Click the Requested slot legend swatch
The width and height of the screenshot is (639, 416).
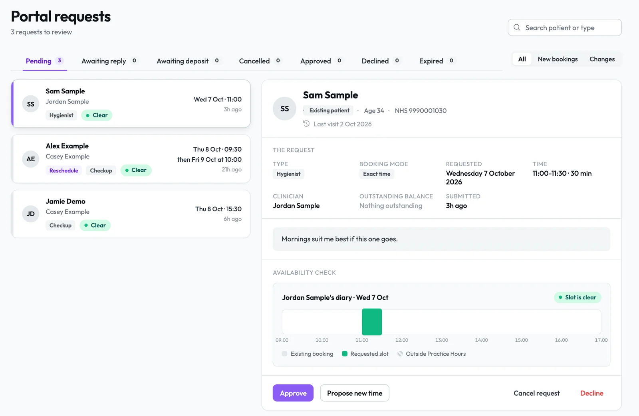pyautogui.click(x=345, y=354)
